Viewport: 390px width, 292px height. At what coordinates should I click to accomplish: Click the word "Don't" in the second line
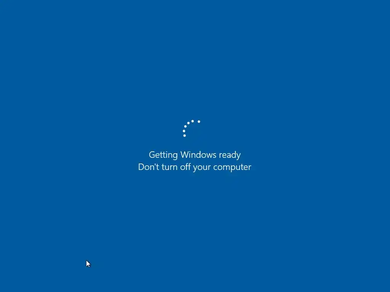click(x=149, y=167)
